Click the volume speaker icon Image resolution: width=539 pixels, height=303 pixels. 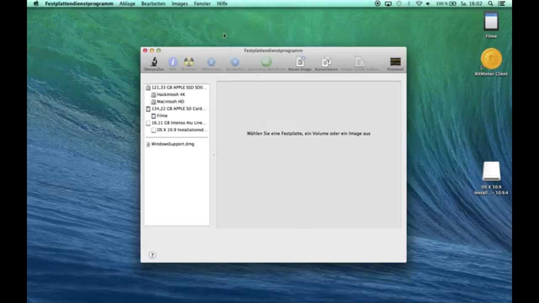[x=428, y=3]
